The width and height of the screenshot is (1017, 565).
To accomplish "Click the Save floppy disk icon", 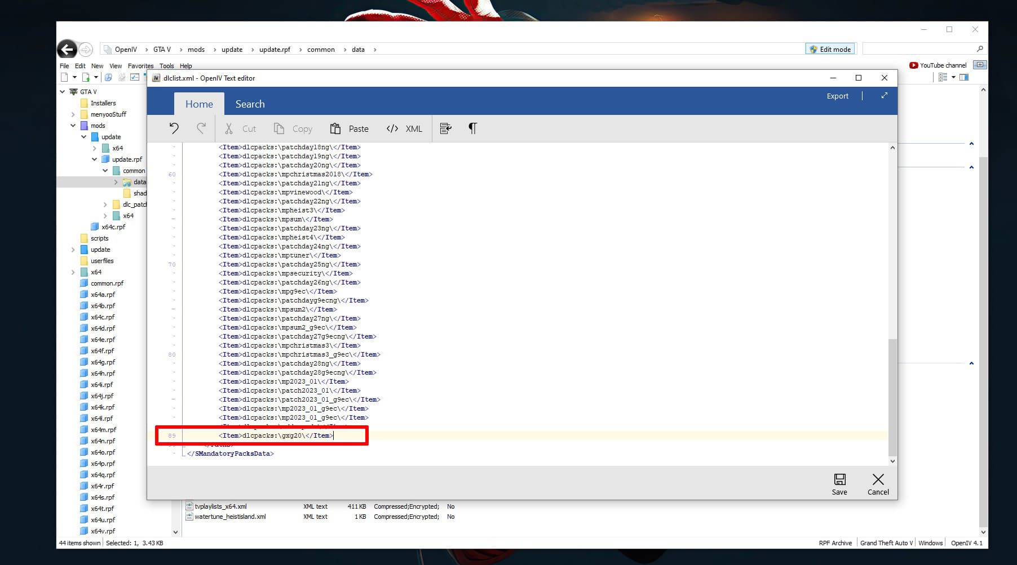I will pyautogui.click(x=839, y=479).
